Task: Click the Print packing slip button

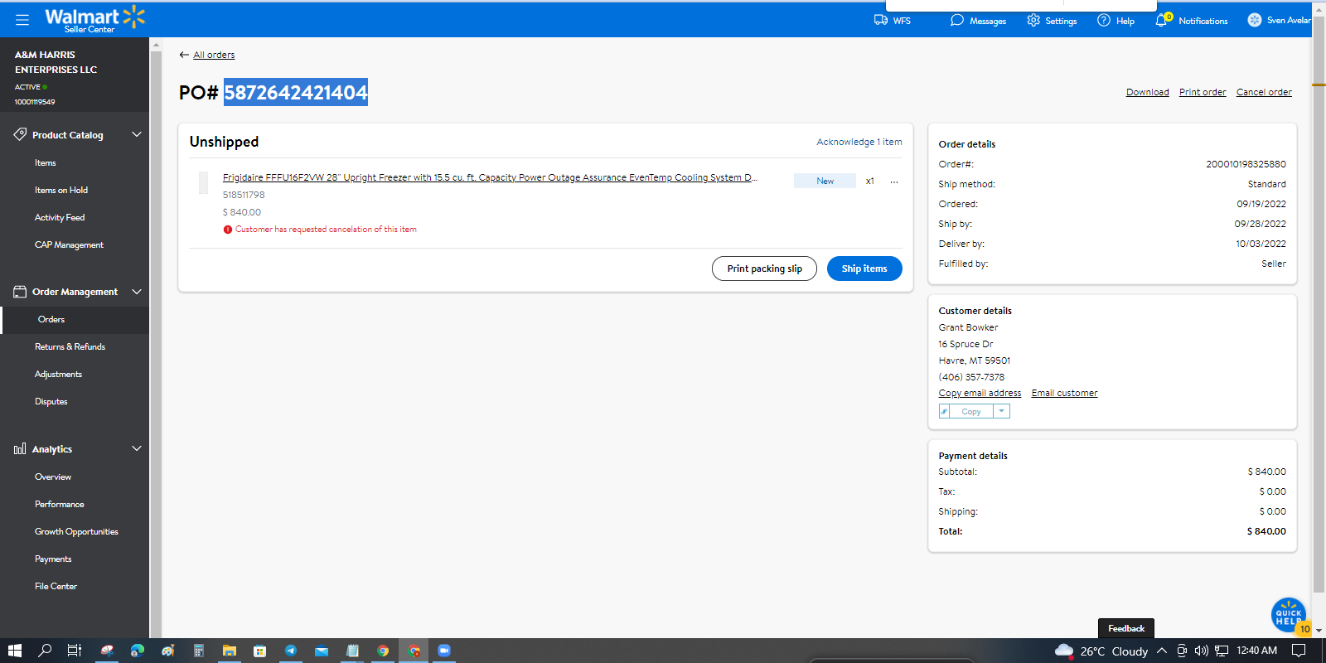Action: [x=764, y=269]
